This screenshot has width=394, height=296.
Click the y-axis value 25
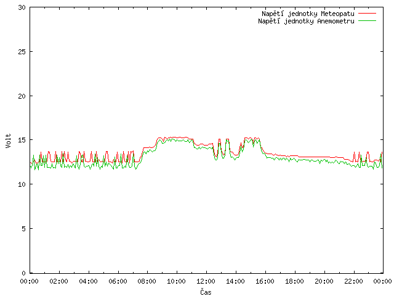(22, 52)
